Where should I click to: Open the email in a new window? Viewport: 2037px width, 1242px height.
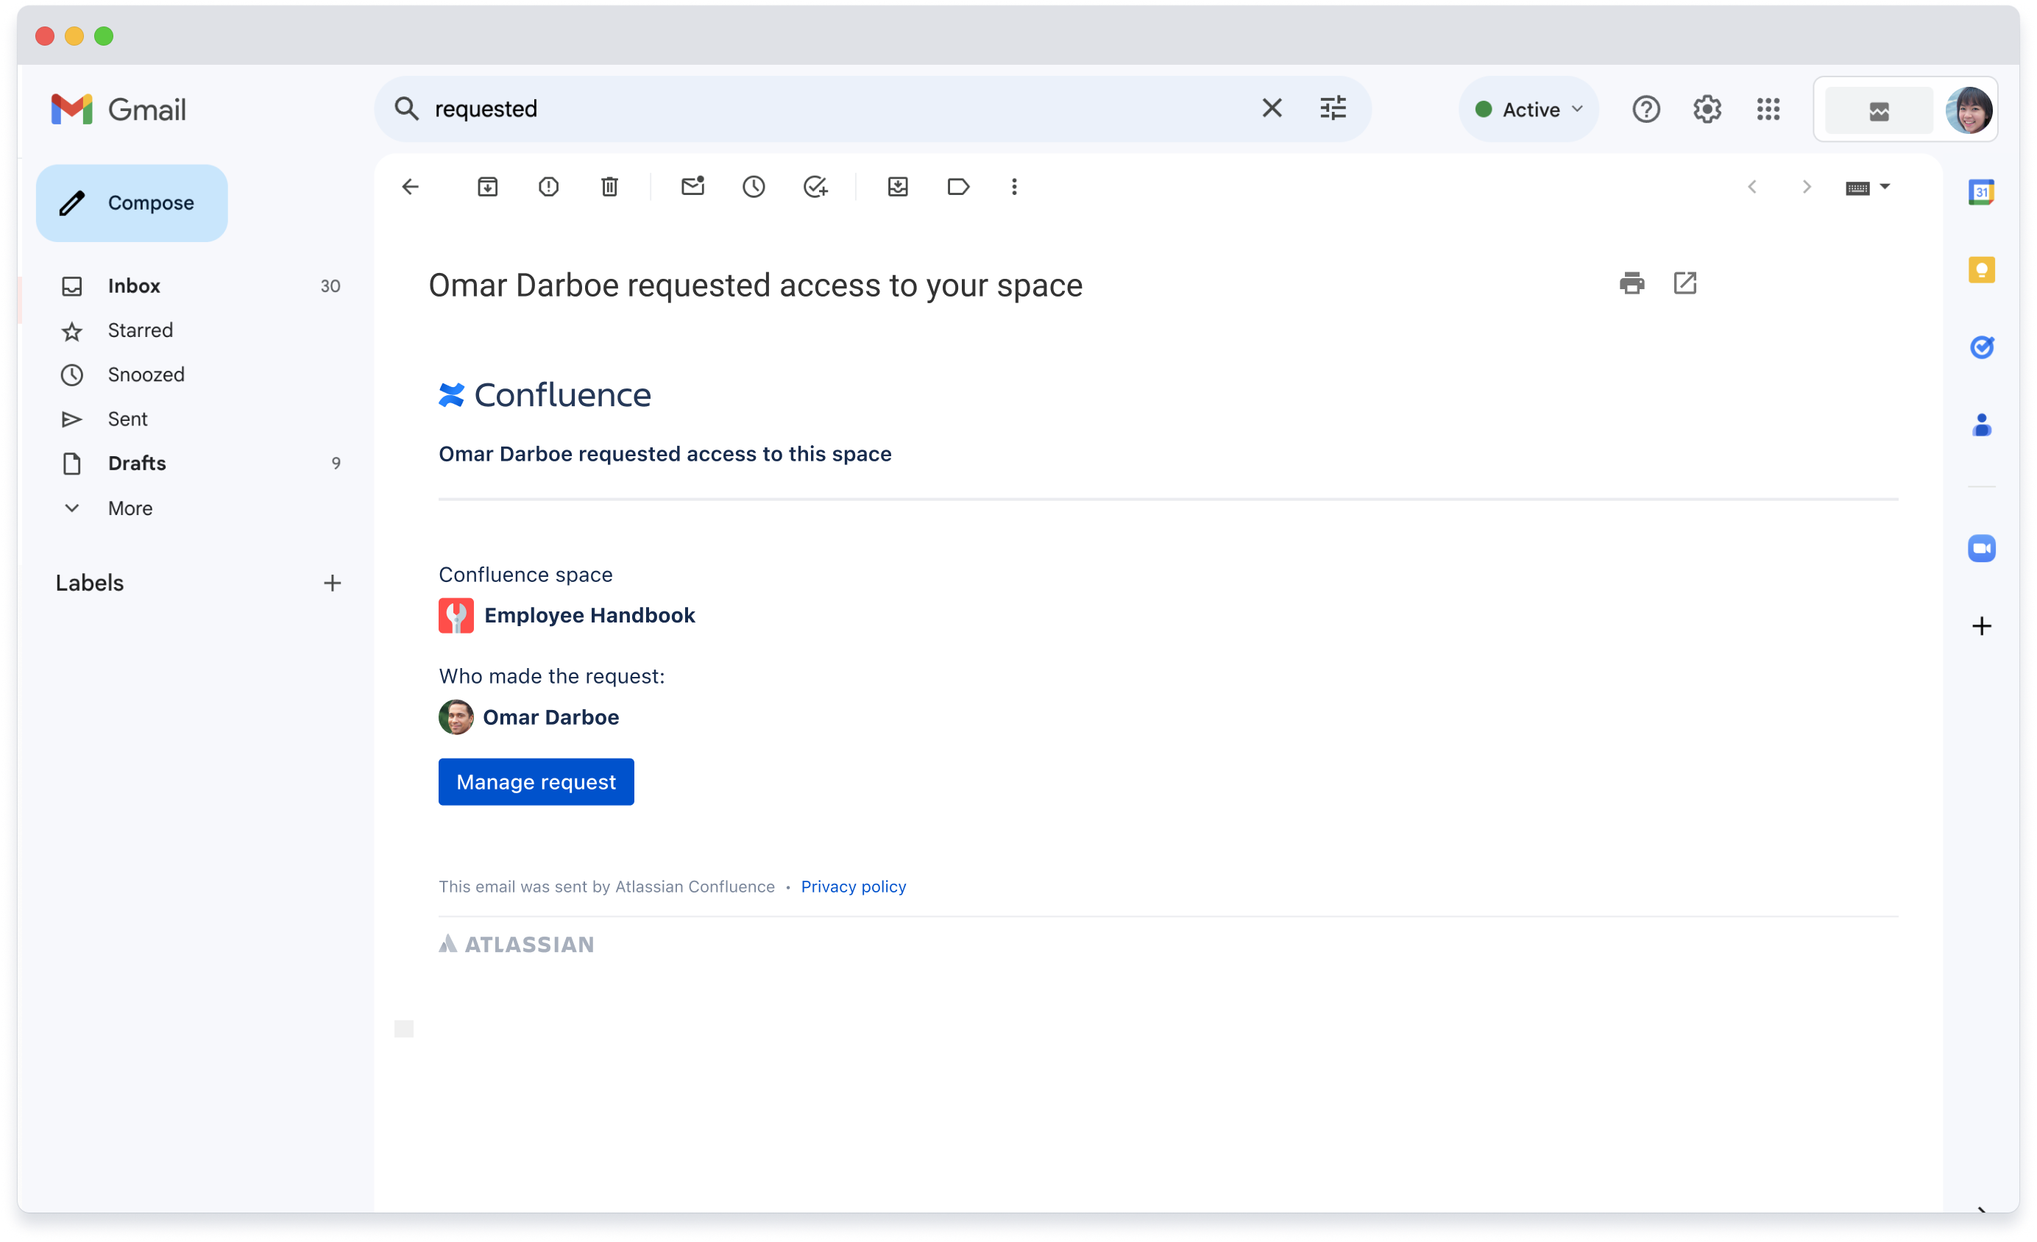(x=1686, y=283)
